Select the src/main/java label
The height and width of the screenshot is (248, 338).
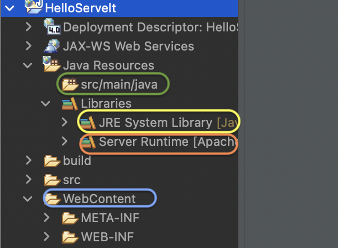120,85
